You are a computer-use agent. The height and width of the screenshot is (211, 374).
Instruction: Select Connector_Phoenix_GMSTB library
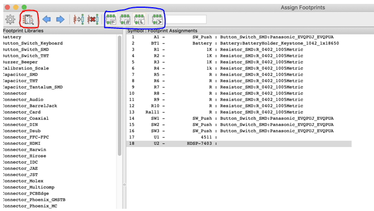tap(34, 199)
